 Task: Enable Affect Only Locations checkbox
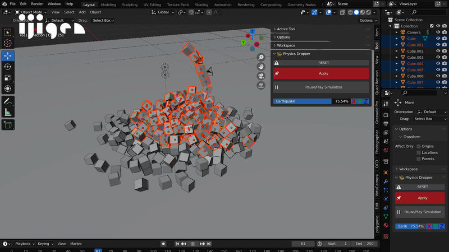[418, 152]
